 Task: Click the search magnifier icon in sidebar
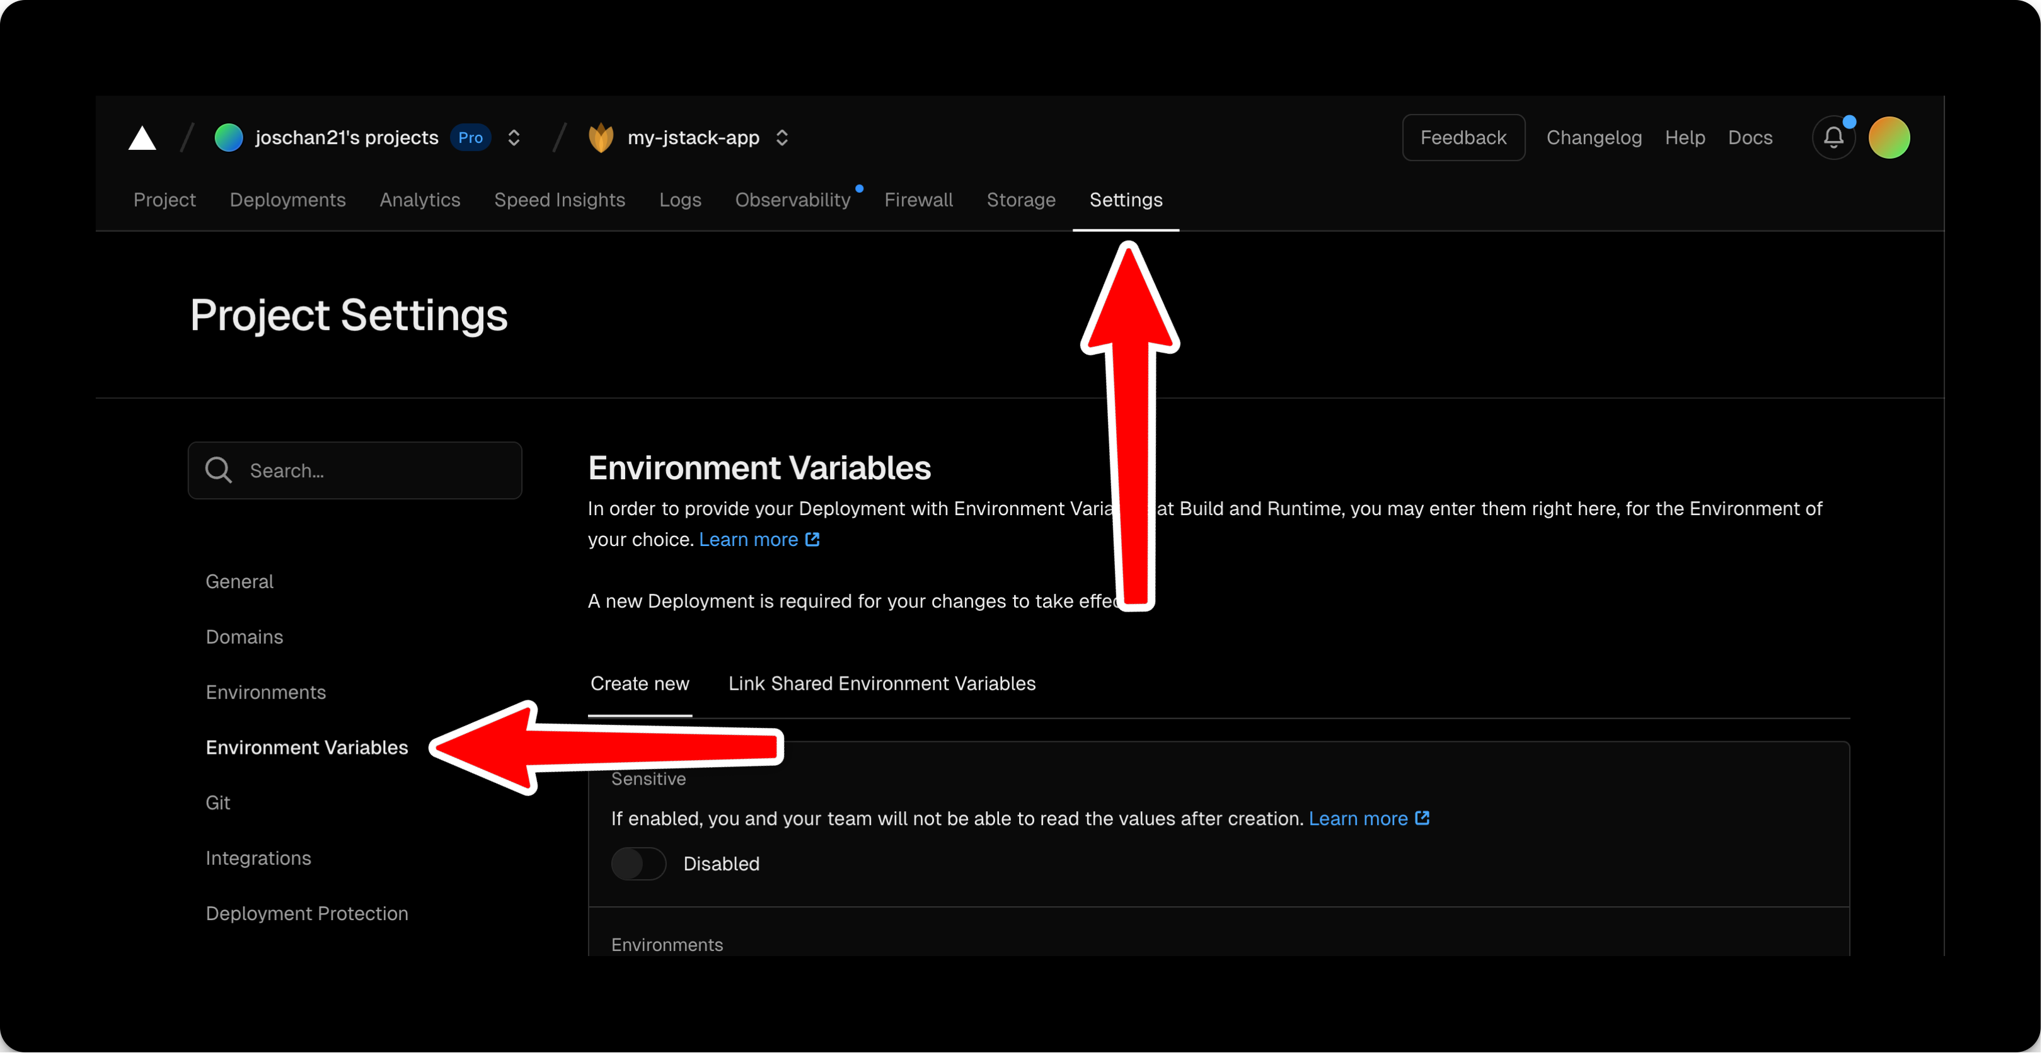(218, 470)
